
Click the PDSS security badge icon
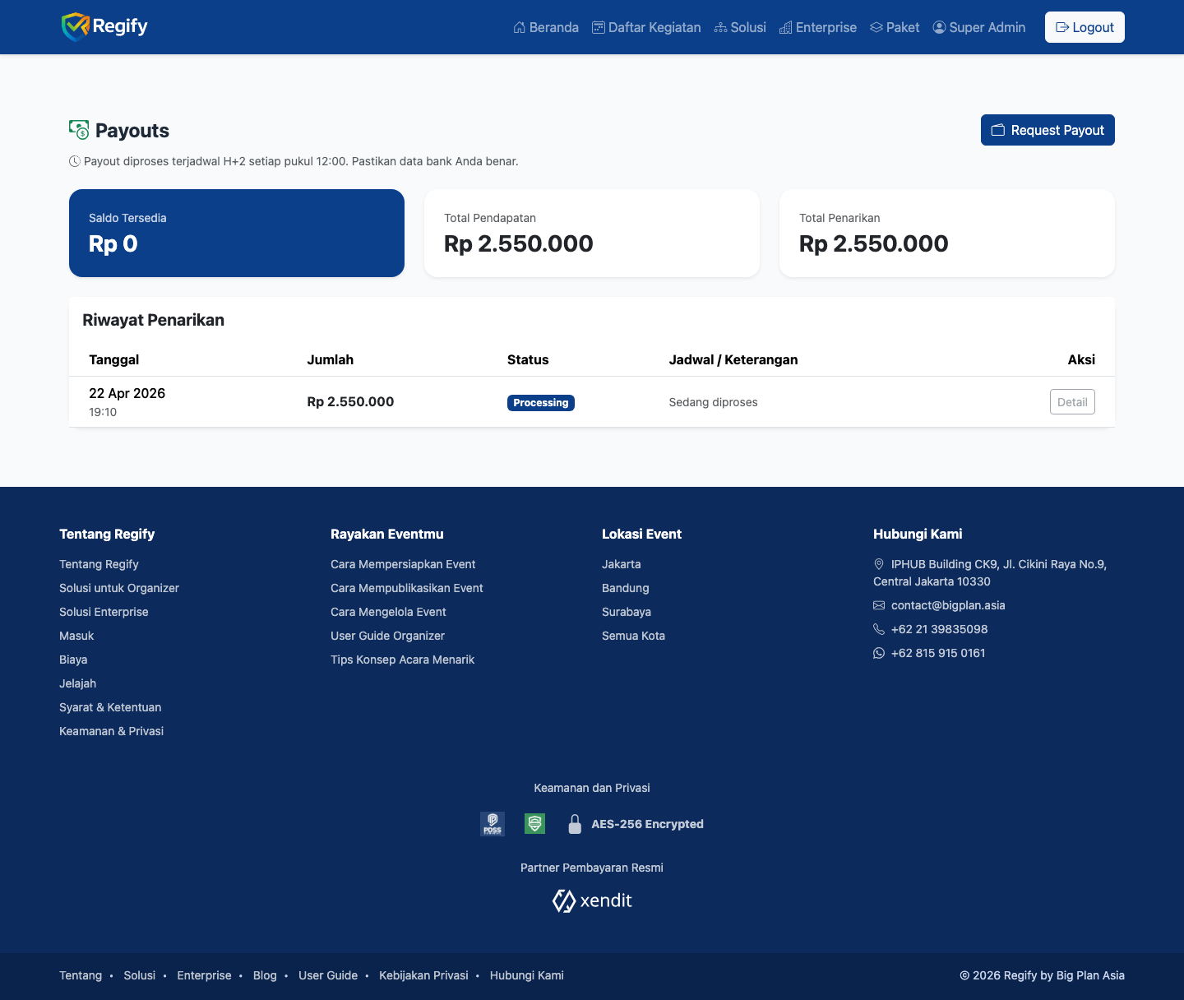pos(493,823)
